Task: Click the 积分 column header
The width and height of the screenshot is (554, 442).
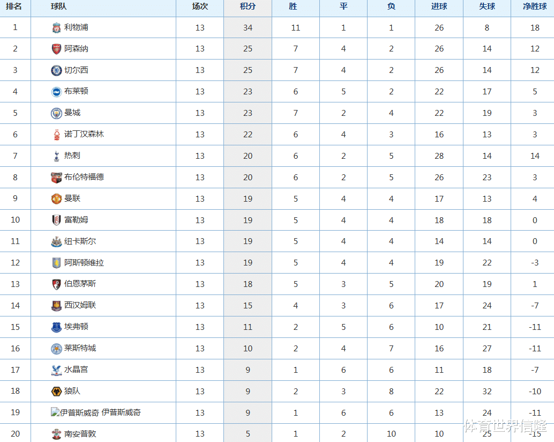Action: click(248, 7)
